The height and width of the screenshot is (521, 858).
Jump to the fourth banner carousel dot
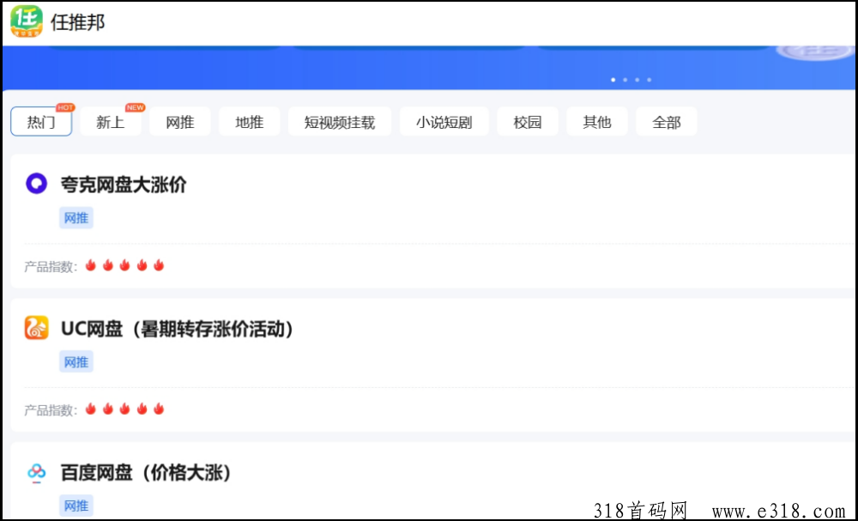coord(649,80)
